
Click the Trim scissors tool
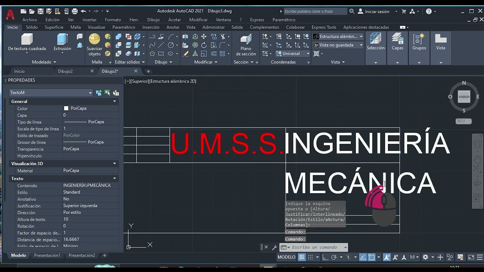(x=223, y=37)
